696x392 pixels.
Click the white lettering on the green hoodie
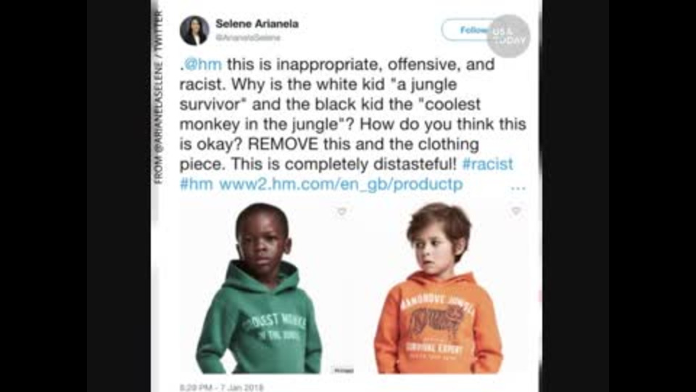[274, 326]
